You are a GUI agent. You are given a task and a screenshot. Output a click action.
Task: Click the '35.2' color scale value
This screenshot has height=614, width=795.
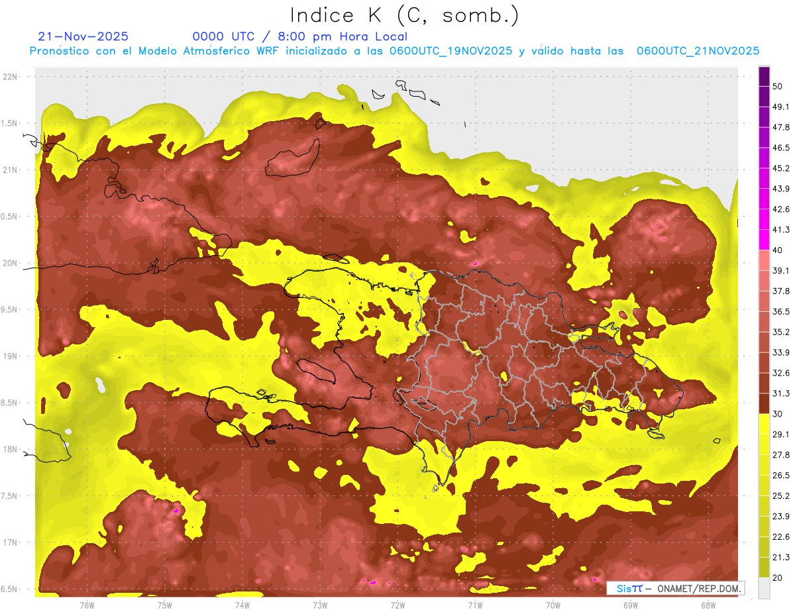(x=781, y=332)
